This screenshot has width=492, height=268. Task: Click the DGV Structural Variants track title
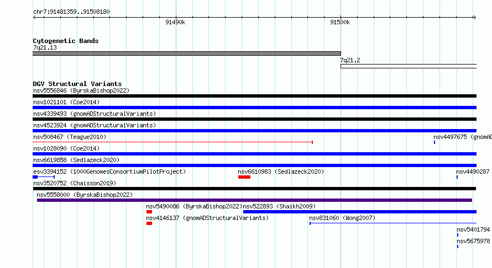pos(77,84)
